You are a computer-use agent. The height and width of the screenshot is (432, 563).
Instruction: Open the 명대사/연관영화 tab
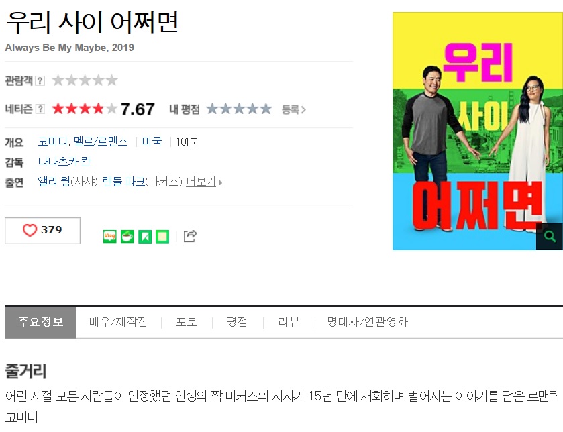(367, 322)
